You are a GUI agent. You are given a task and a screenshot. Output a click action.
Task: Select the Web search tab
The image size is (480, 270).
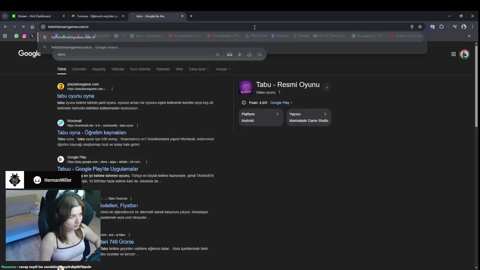[x=179, y=69]
